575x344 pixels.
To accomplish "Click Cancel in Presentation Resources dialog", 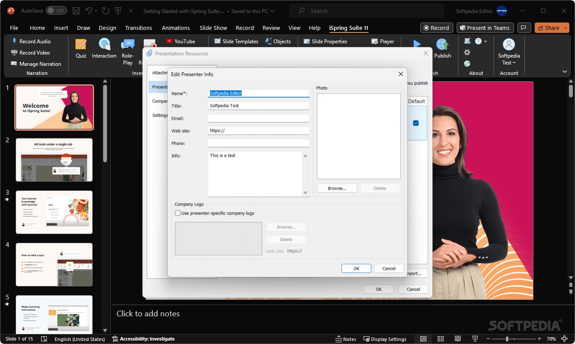I will [x=413, y=289].
